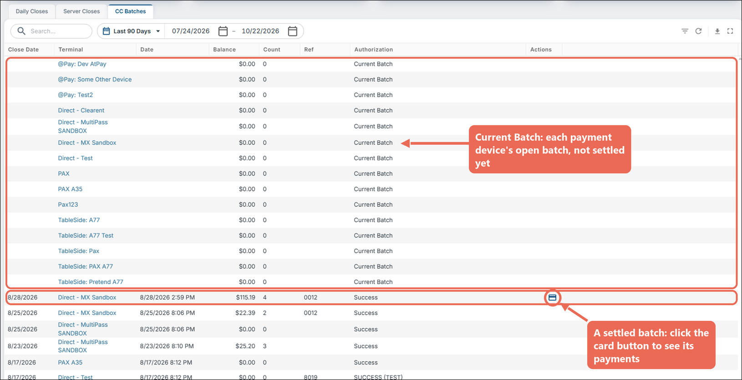
Task: Open the TableSide: PAX A77 link
Action: [85, 267]
